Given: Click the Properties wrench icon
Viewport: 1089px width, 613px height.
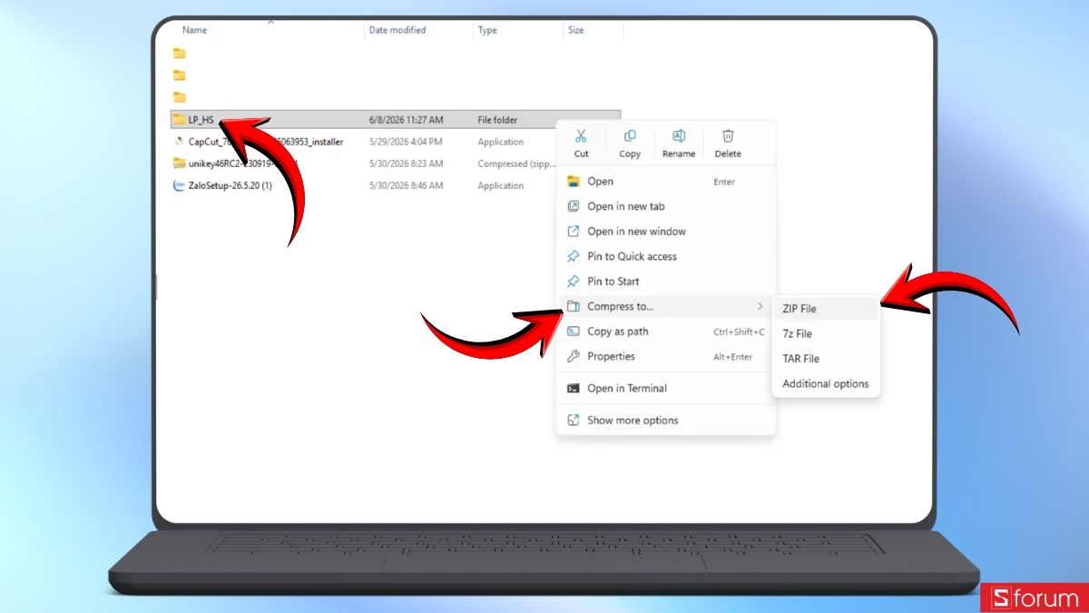Looking at the screenshot, I should (573, 356).
